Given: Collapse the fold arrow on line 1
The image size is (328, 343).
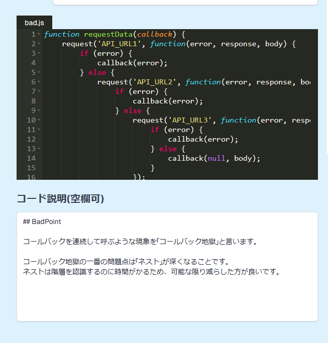Looking at the screenshot, I should point(39,34).
